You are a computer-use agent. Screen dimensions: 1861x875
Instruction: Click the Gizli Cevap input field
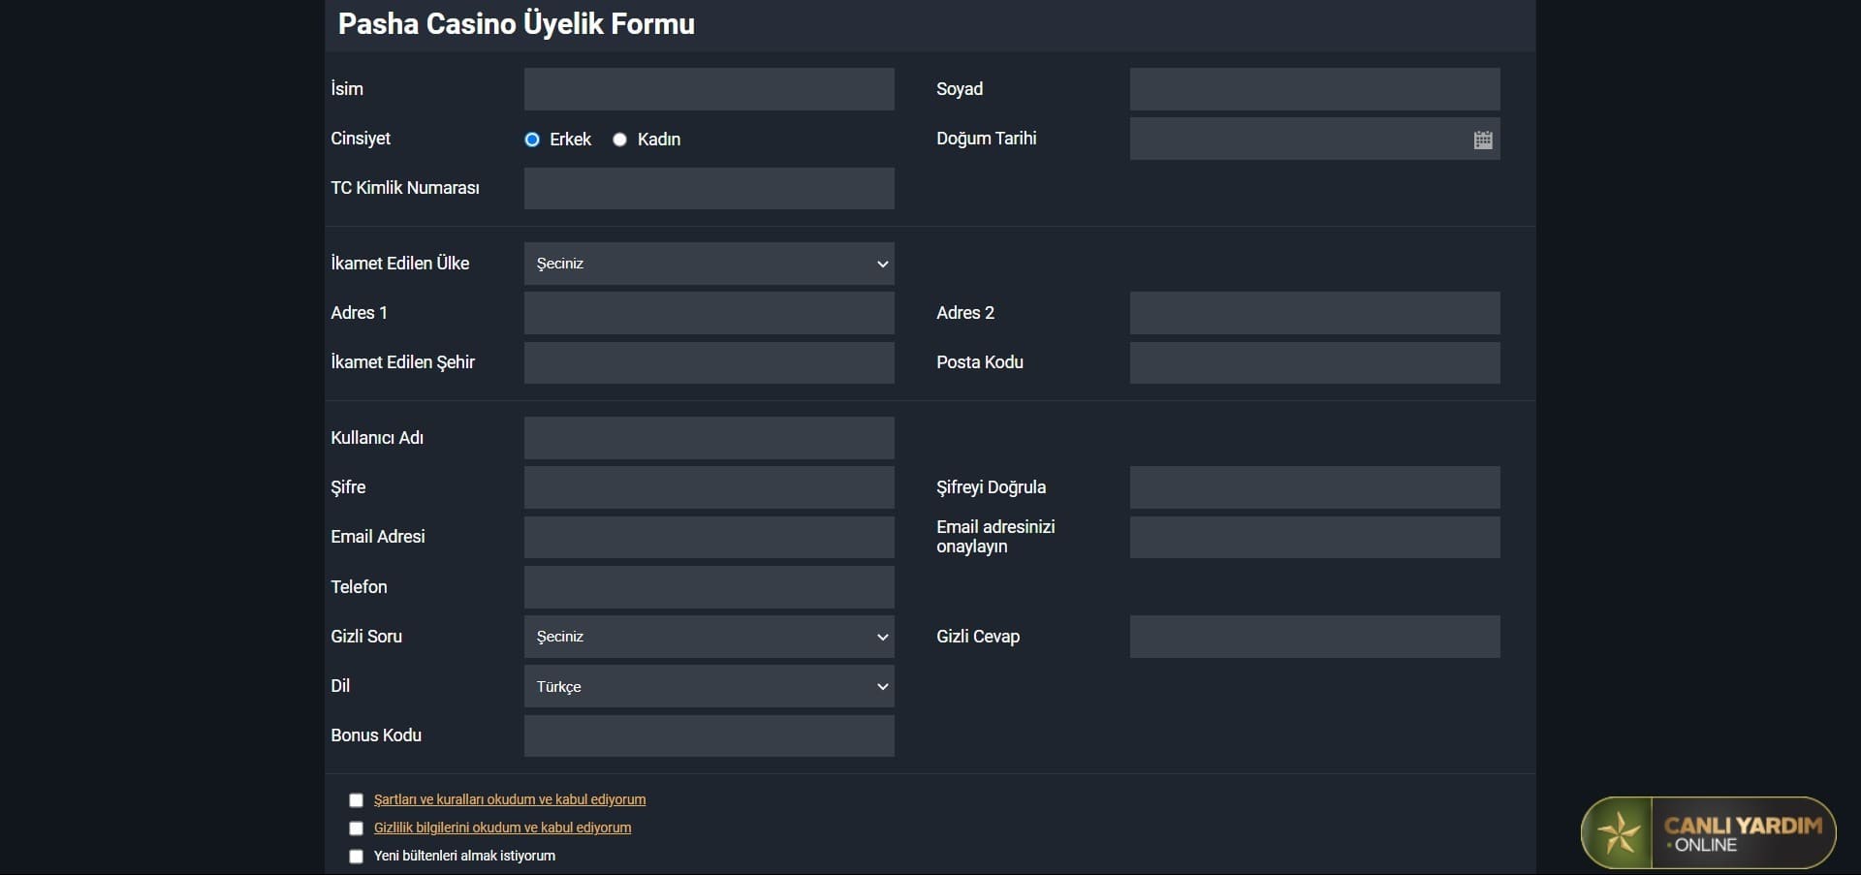pyautogui.click(x=1314, y=637)
